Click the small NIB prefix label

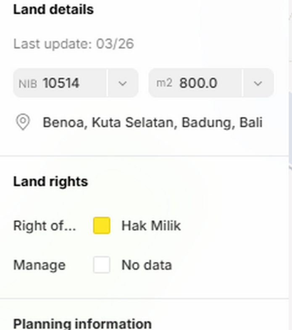pyautogui.click(x=28, y=84)
